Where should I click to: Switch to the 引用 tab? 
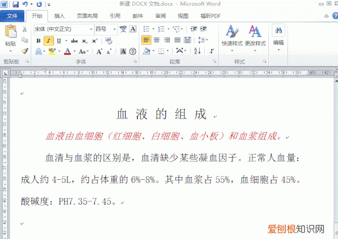click(x=115, y=16)
